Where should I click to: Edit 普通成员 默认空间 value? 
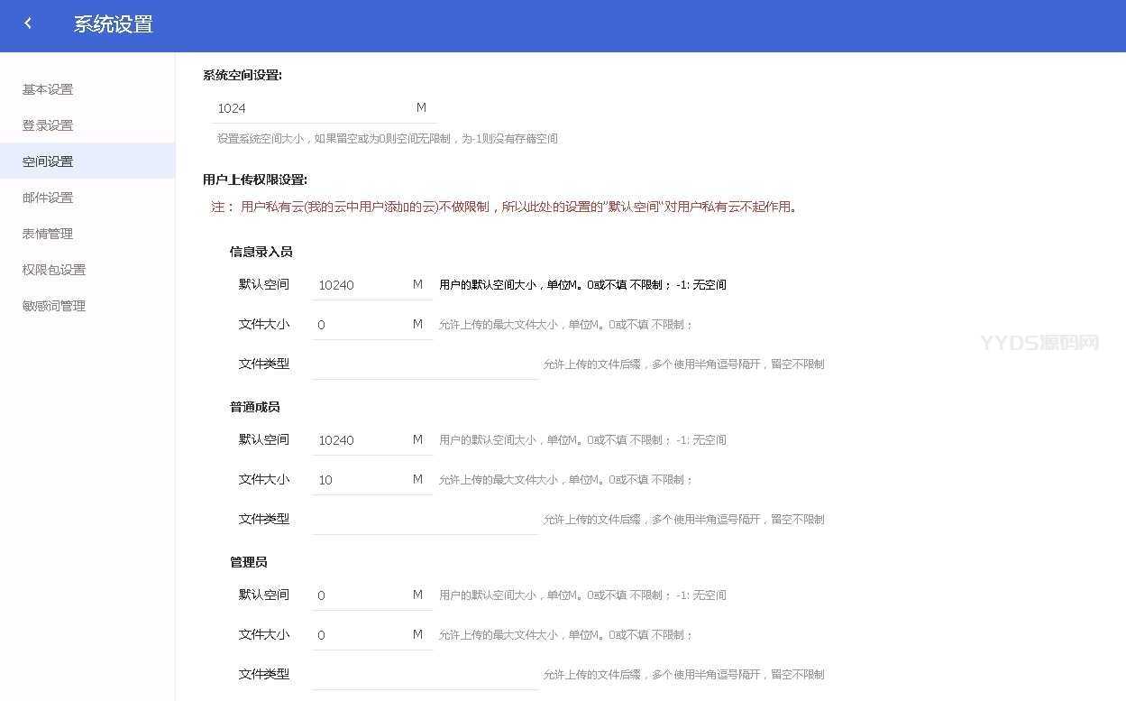tap(359, 440)
